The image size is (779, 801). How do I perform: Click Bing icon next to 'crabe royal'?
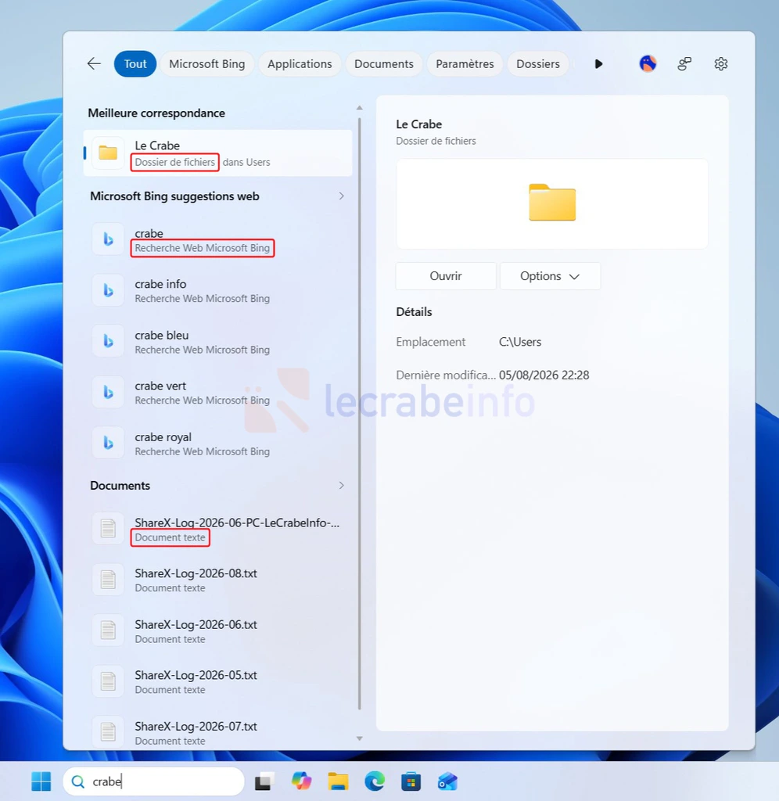click(x=108, y=443)
